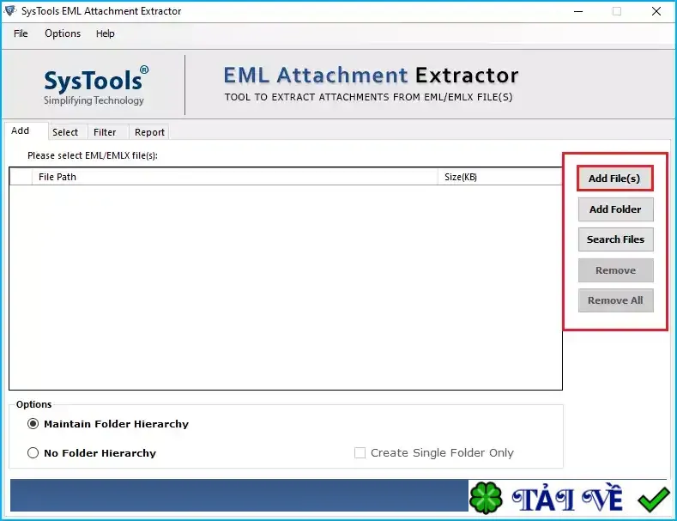
Task: Click the File Path column header
Action: pyautogui.click(x=235, y=177)
